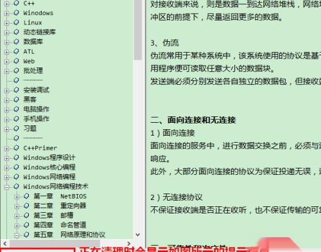Click the node icon beside 第一章 NetBIOS
Screen dimensions: 321x252
(x=26, y=196)
